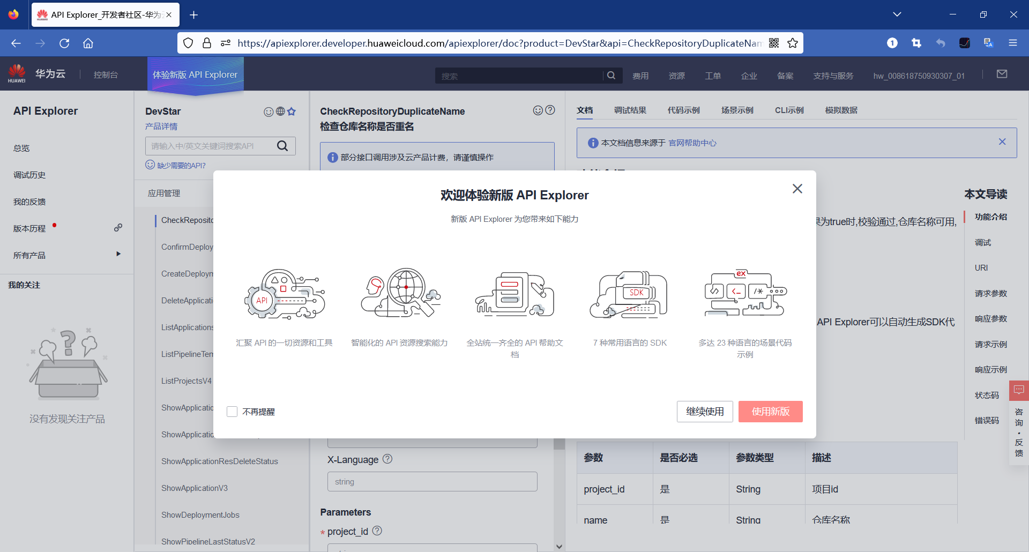
Task: Open tracking protection shield in address bar
Action: (x=188, y=43)
